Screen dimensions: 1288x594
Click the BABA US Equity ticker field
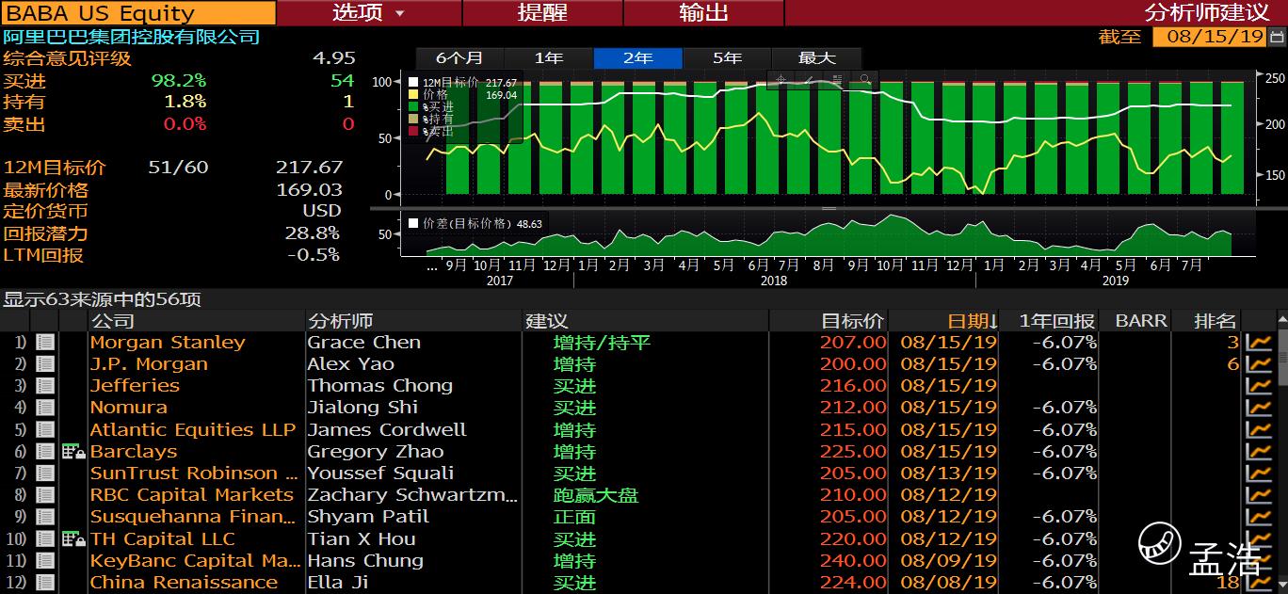click(138, 13)
